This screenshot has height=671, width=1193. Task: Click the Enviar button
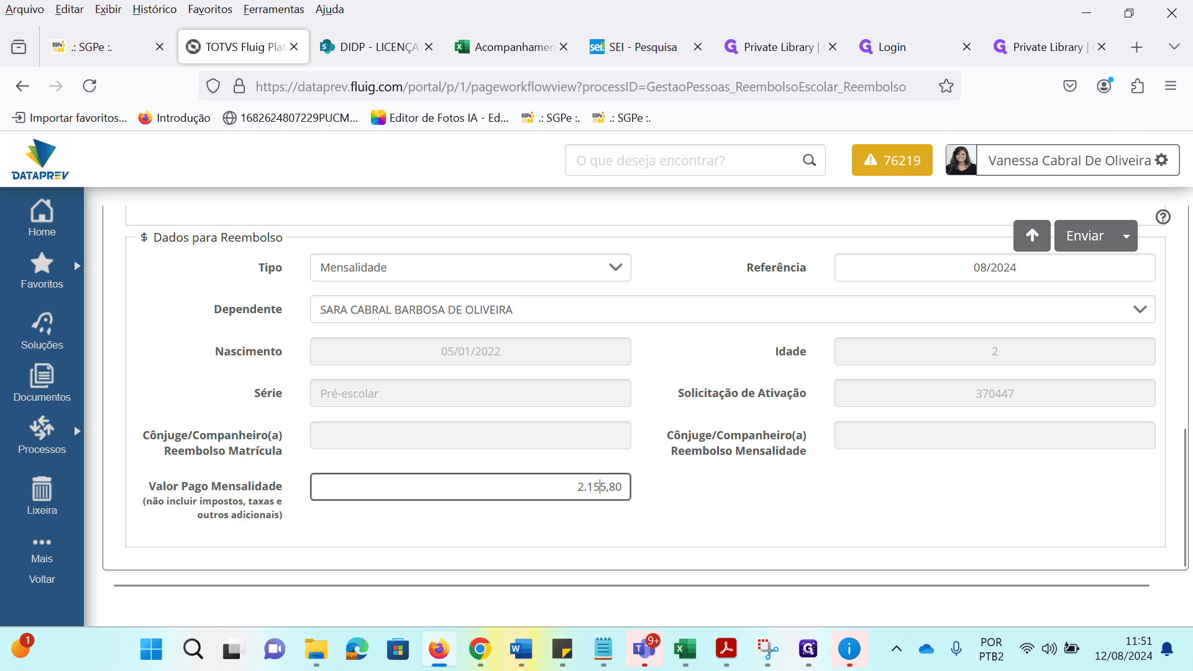click(1085, 235)
